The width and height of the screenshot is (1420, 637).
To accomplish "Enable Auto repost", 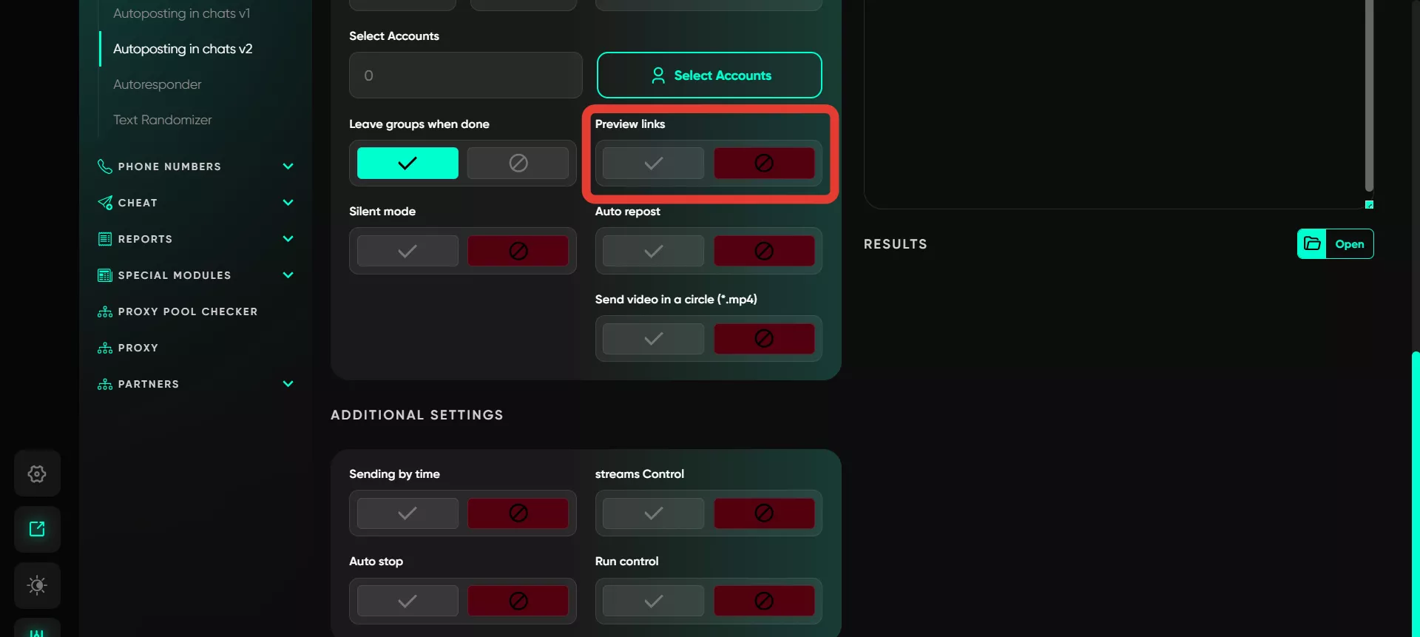I will click(x=653, y=251).
